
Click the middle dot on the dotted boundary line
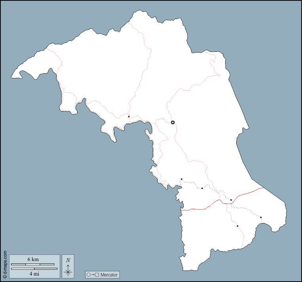pos(202,188)
